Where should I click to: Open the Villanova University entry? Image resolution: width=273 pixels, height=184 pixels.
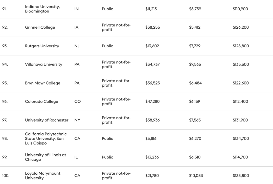point(43,64)
